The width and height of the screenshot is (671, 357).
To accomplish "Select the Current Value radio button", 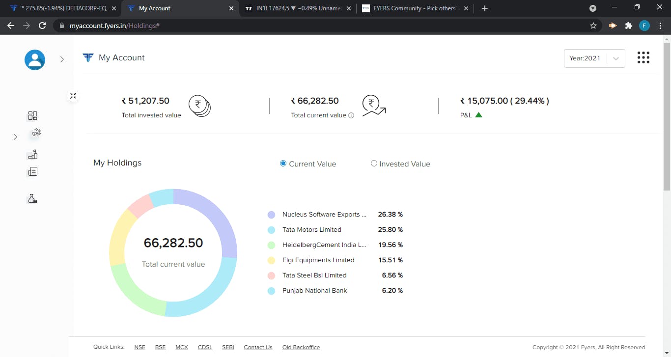I will point(283,164).
